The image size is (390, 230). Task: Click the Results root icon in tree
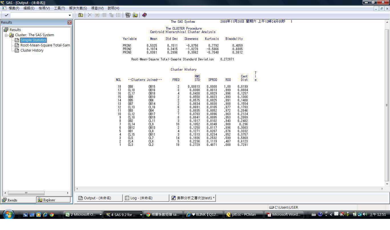6,30
